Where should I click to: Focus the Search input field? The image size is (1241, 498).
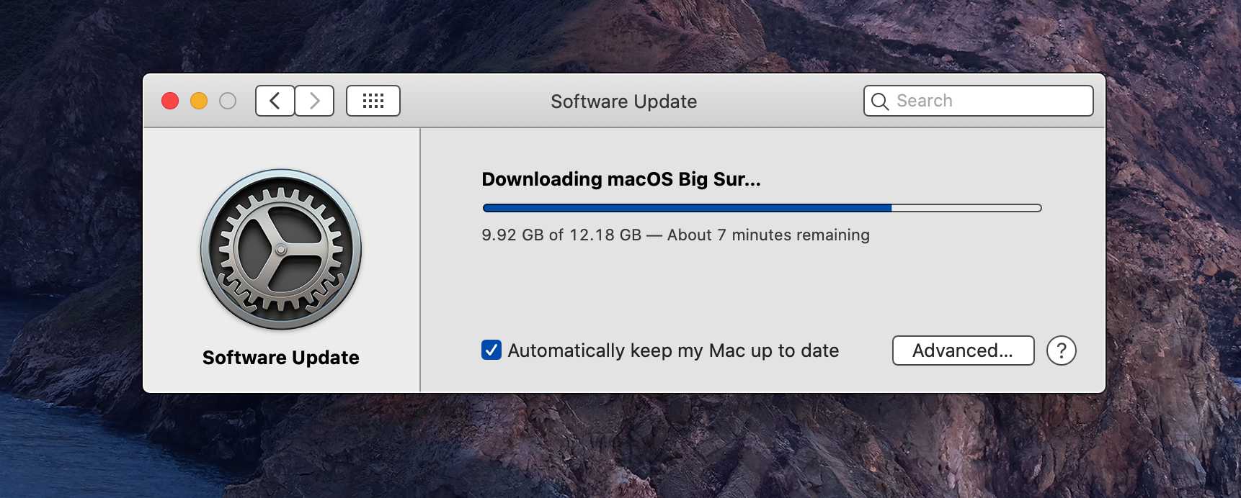pos(979,101)
